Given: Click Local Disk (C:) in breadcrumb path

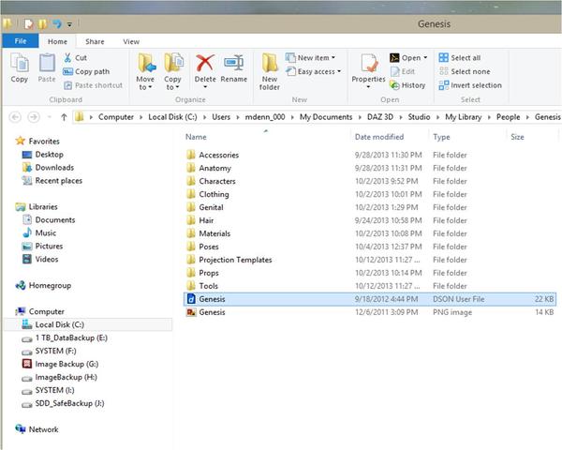Looking at the screenshot, I should (172, 117).
